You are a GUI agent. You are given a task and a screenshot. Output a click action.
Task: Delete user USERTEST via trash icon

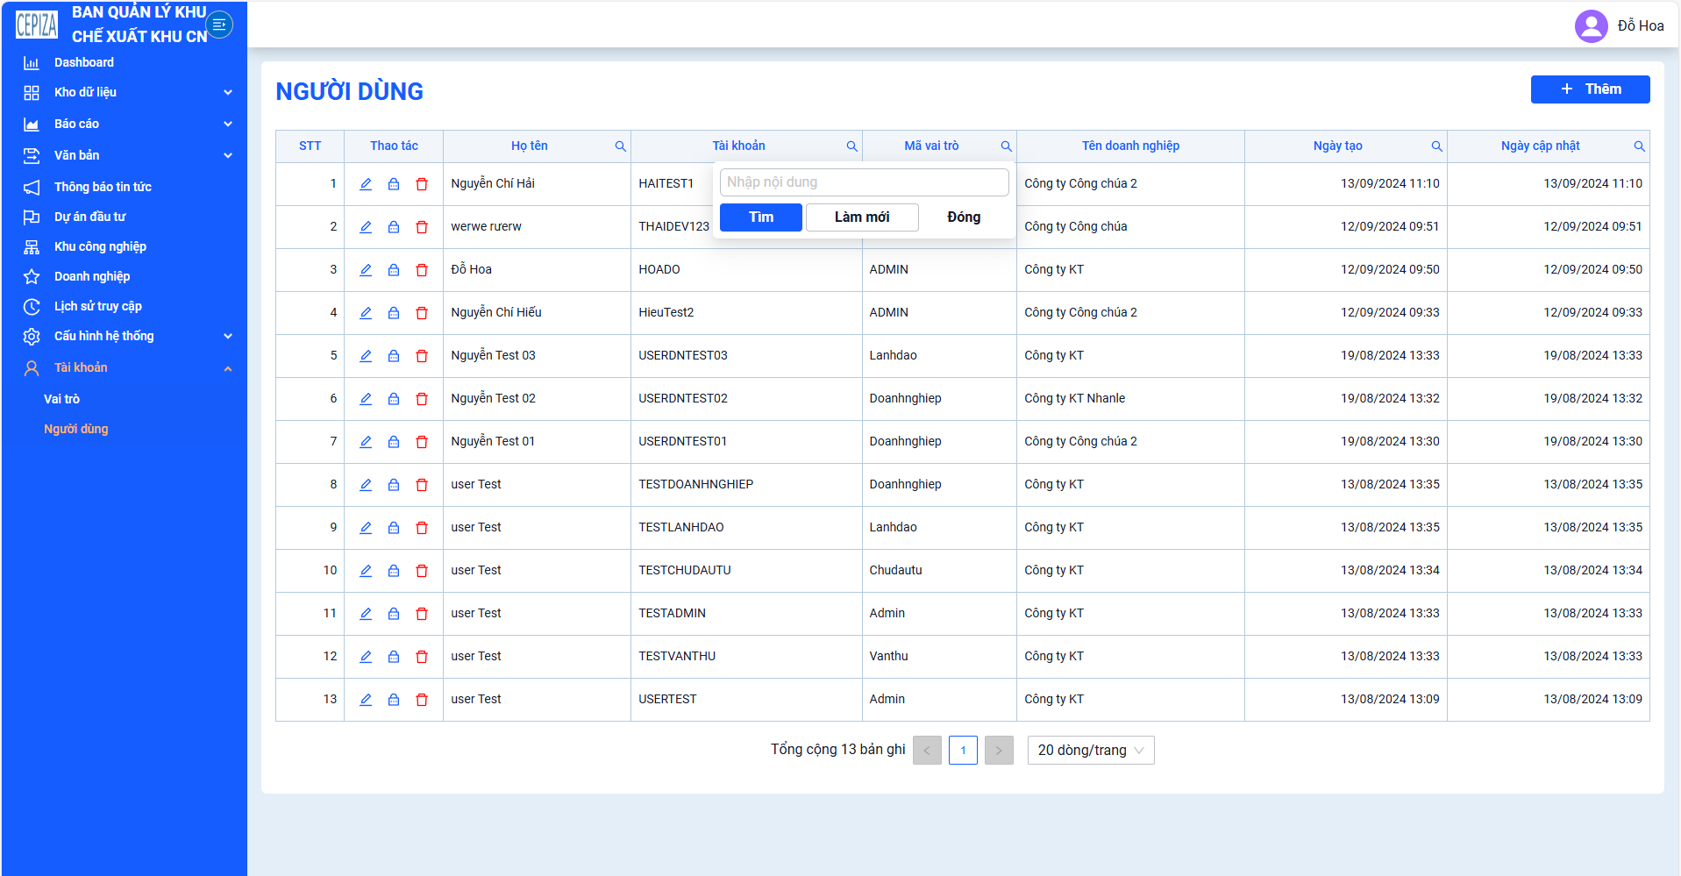[422, 700]
